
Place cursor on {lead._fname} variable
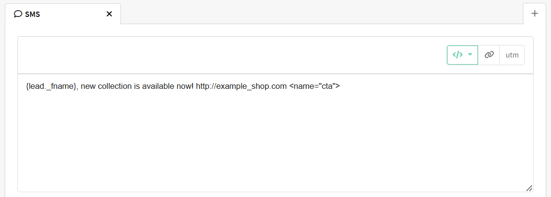51,86
